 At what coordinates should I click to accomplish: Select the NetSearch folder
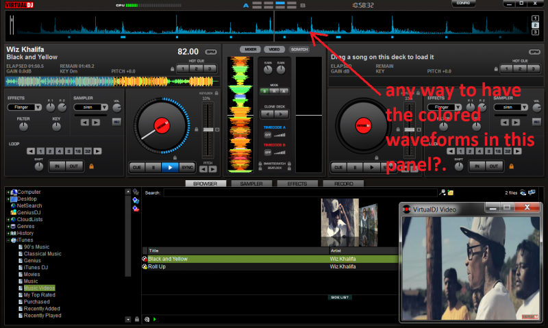click(x=29, y=205)
